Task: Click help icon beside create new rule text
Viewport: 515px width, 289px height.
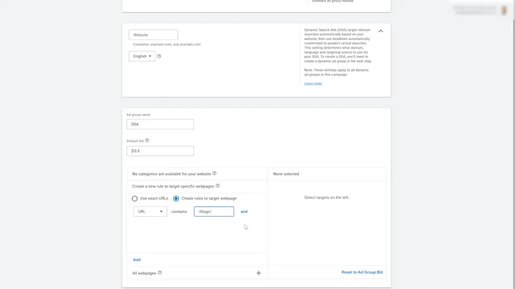Action: coord(217,186)
